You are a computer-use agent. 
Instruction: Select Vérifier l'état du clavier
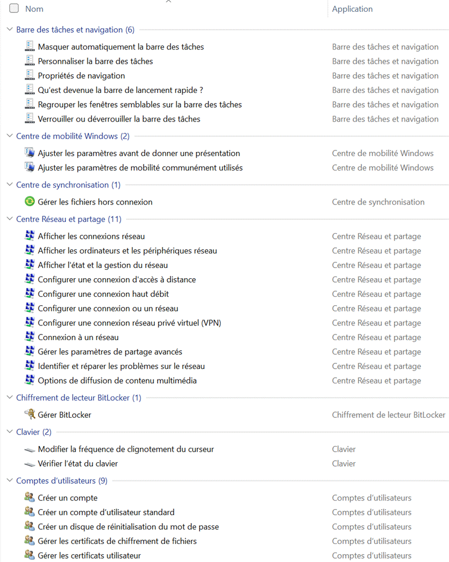[78, 464]
